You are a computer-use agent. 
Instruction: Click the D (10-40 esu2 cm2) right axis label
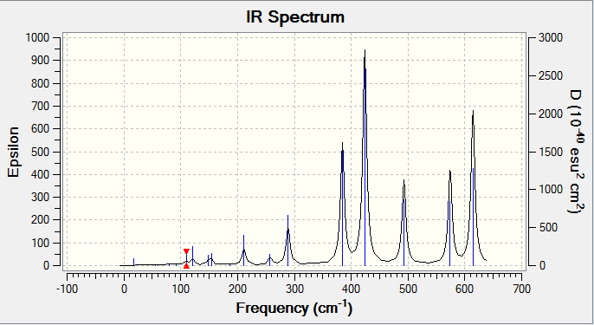576,152
